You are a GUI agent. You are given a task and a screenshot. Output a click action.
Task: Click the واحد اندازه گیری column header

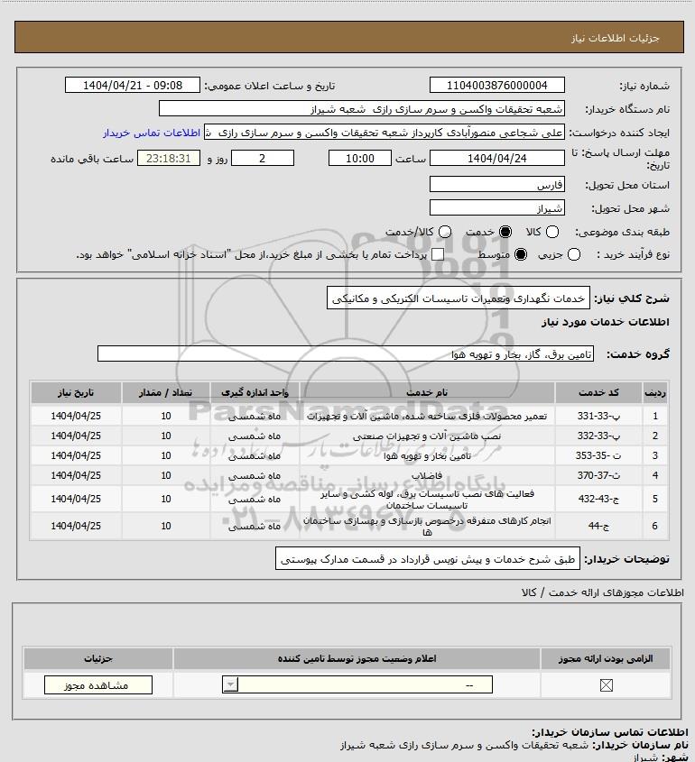click(x=255, y=392)
